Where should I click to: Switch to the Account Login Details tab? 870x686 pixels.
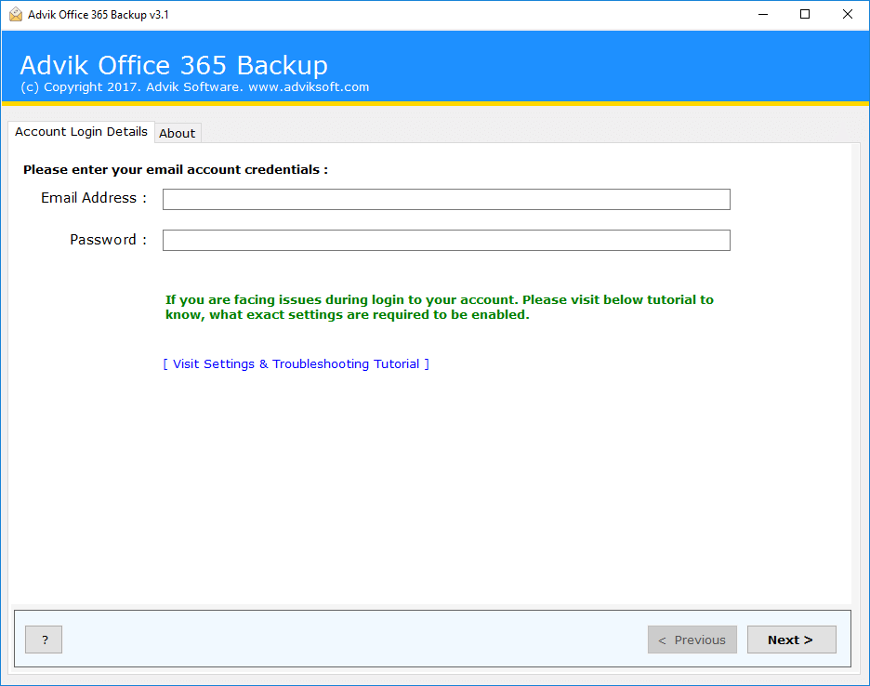click(x=81, y=132)
